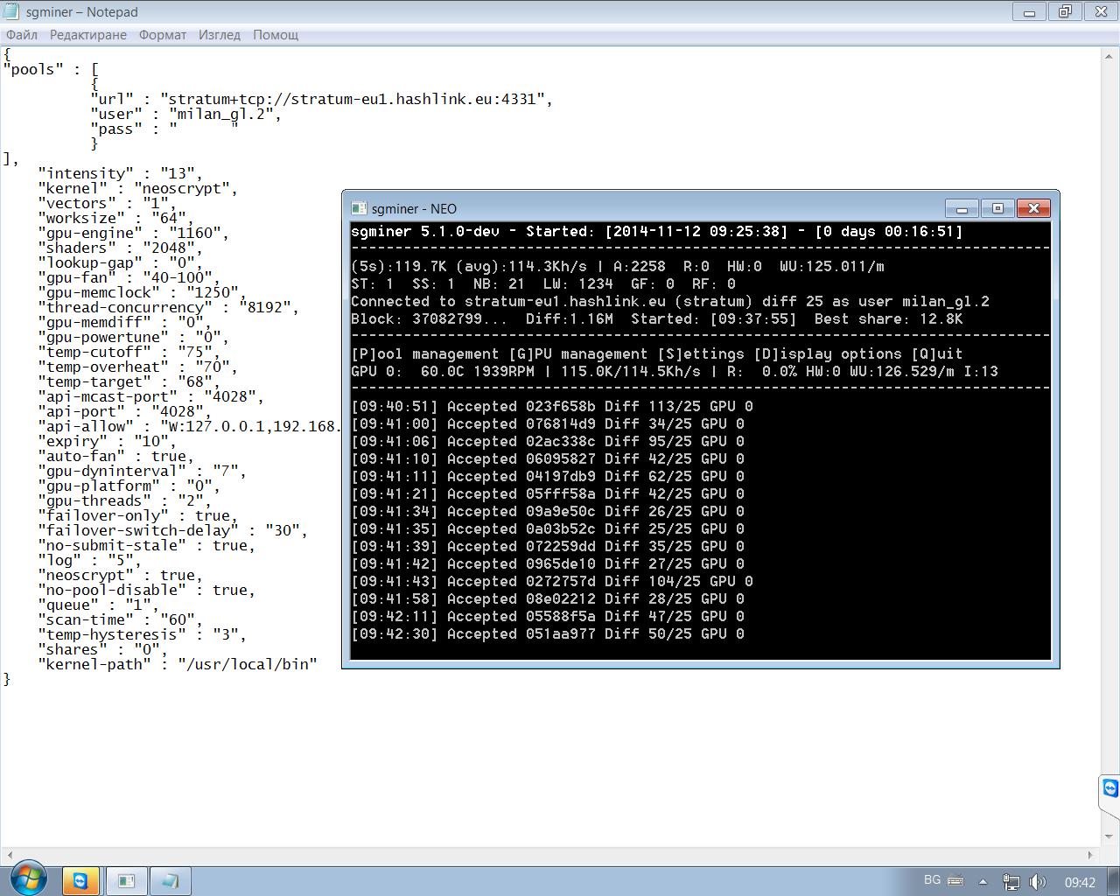Click the Accepted 023f658b share line

[x=551, y=406]
